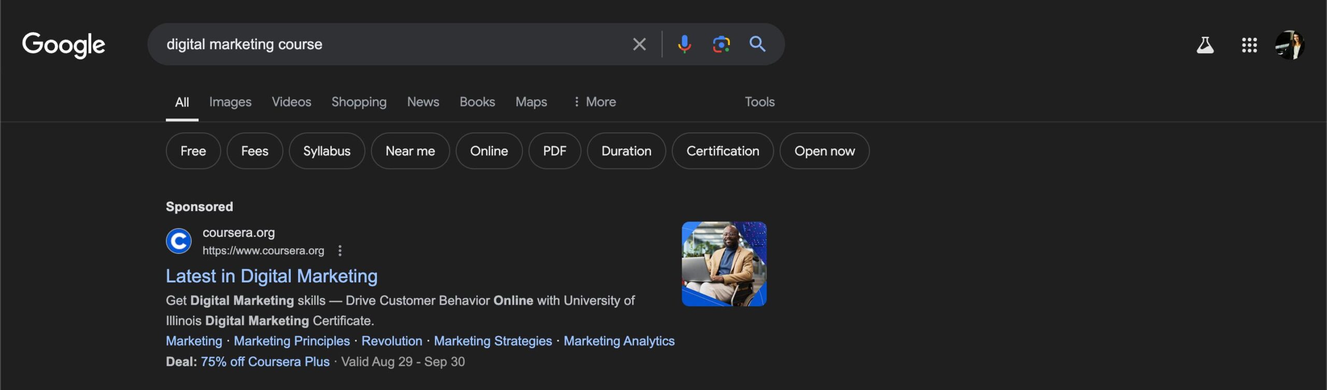The width and height of the screenshot is (1327, 390).
Task: Click the coursera.org site name
Action: point(238,233)
